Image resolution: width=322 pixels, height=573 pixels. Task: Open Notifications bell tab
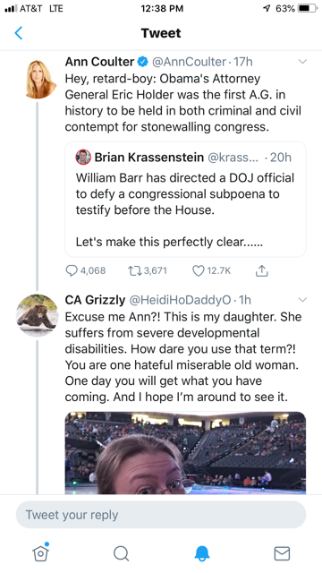coord(201,553)
